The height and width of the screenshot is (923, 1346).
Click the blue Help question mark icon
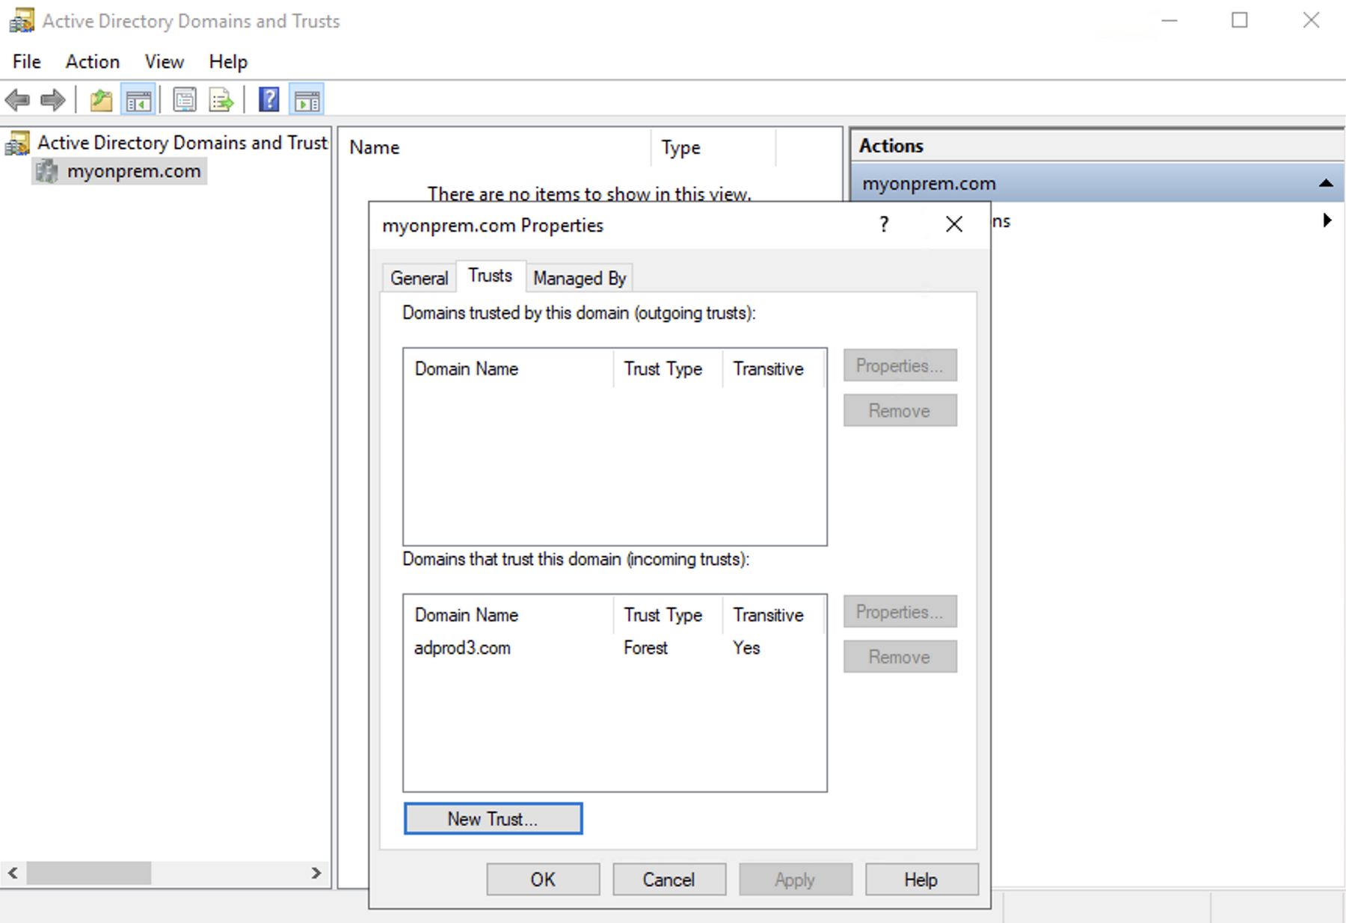[x=268, y=99]
